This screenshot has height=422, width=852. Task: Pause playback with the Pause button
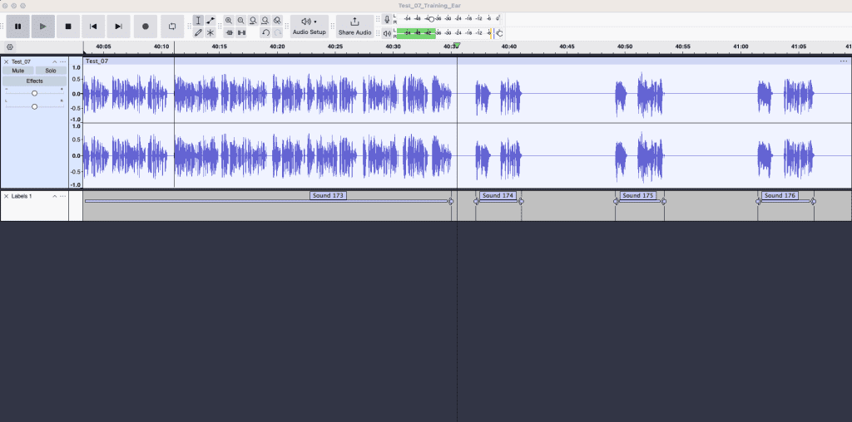point(18,26)
